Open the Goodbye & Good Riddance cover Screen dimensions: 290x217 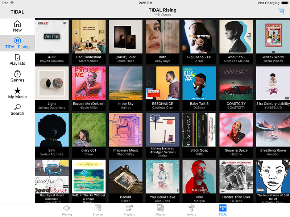52,176
